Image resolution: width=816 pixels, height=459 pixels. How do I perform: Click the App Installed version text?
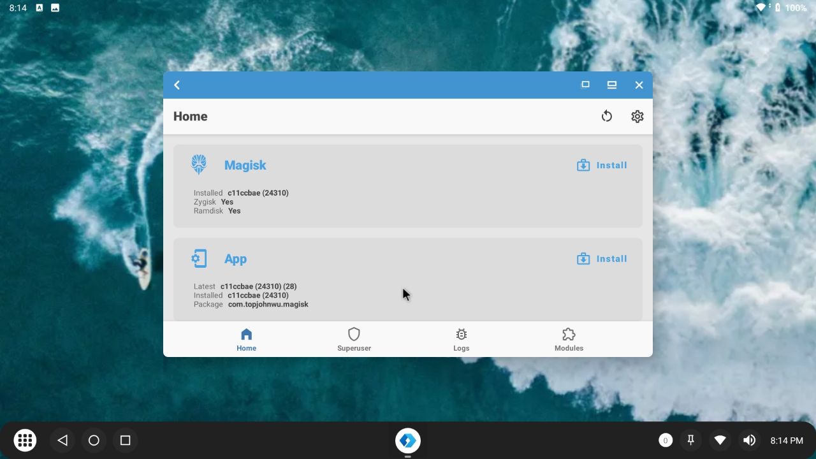click(258, 295)
